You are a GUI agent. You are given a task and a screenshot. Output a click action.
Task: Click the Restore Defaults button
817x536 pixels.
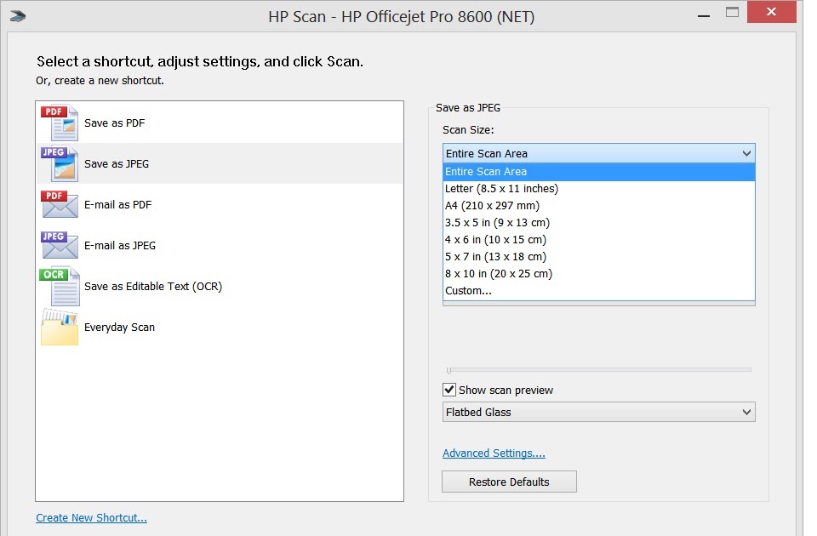coord(509,482)
